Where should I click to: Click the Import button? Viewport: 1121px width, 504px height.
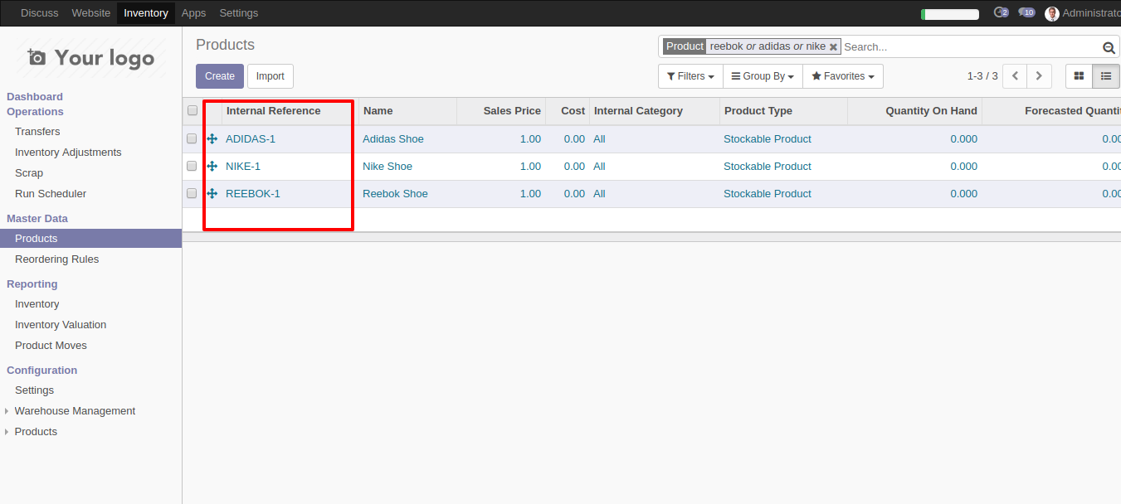(x=271, y=76)
